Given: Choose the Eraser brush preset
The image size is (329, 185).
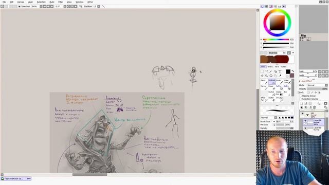Looking at the screenshot, I should (x=272, y=88).
